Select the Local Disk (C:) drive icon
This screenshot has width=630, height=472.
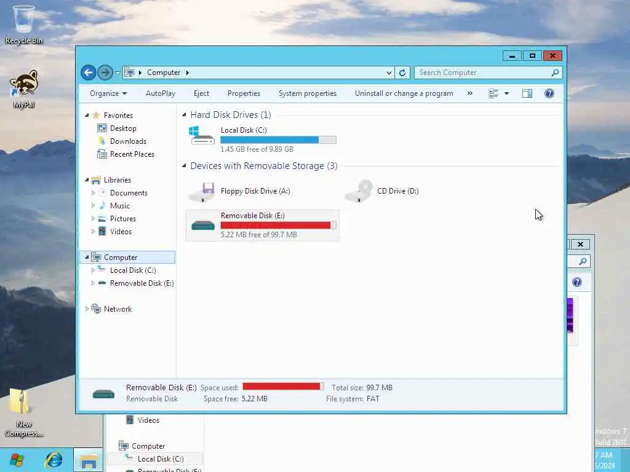(202, 135)
